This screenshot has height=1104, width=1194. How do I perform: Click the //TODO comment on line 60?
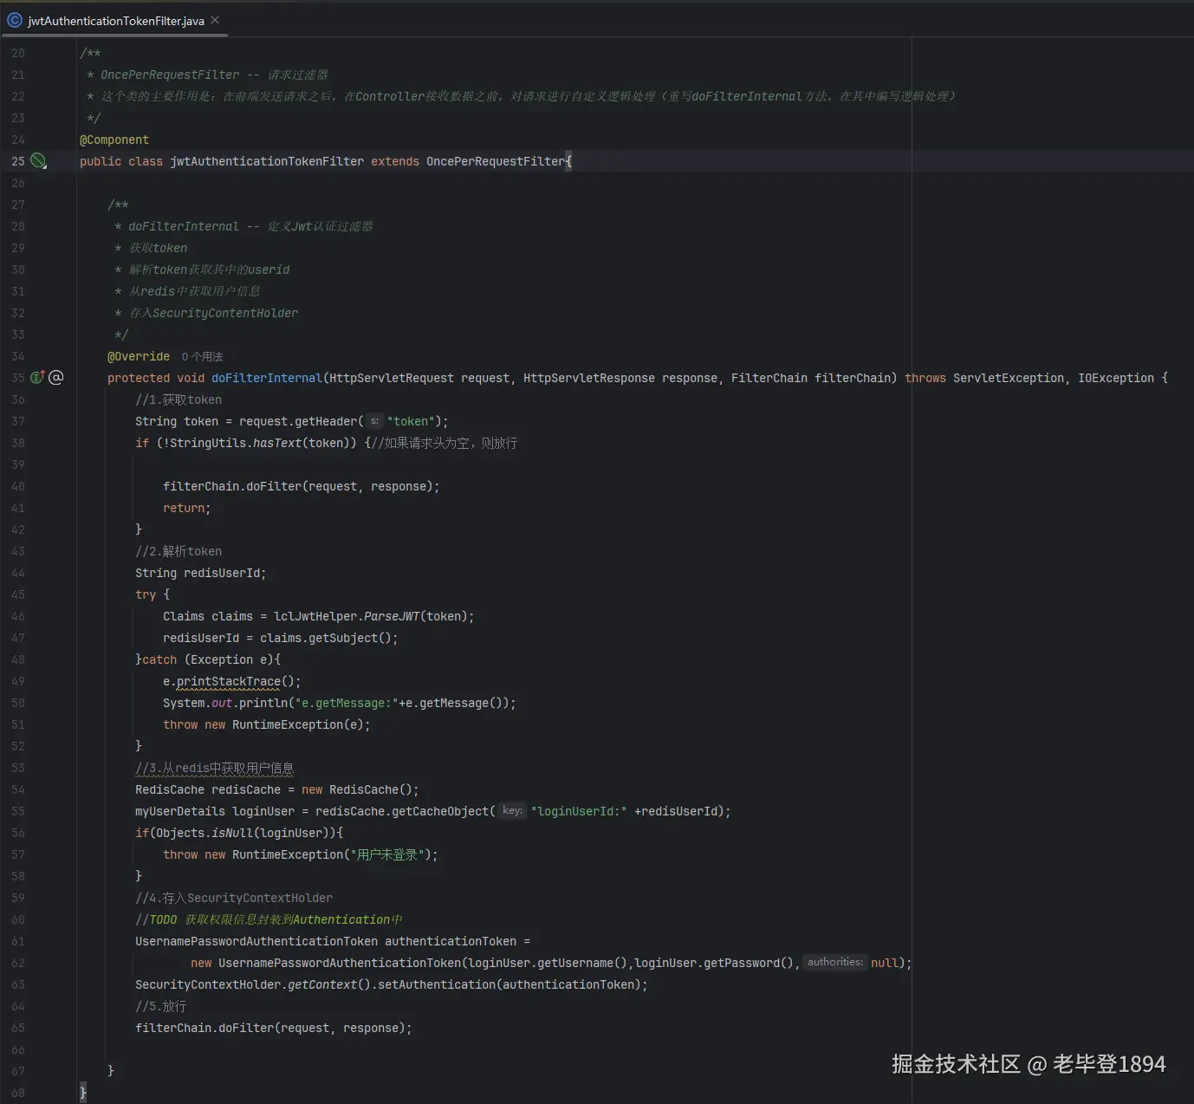(269, 919)
